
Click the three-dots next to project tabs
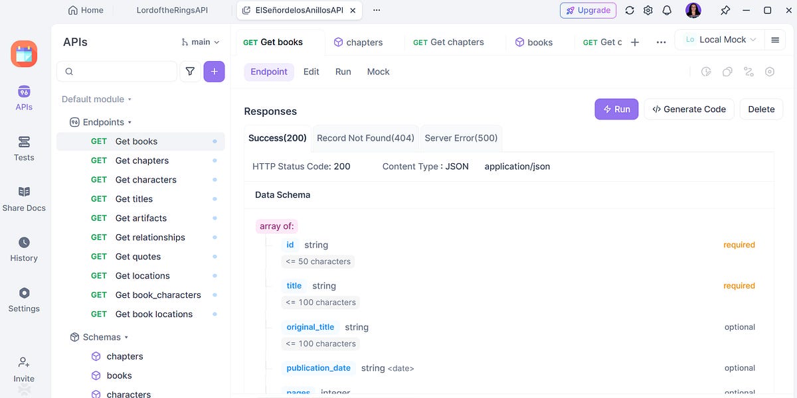click(x=377, y=11)
